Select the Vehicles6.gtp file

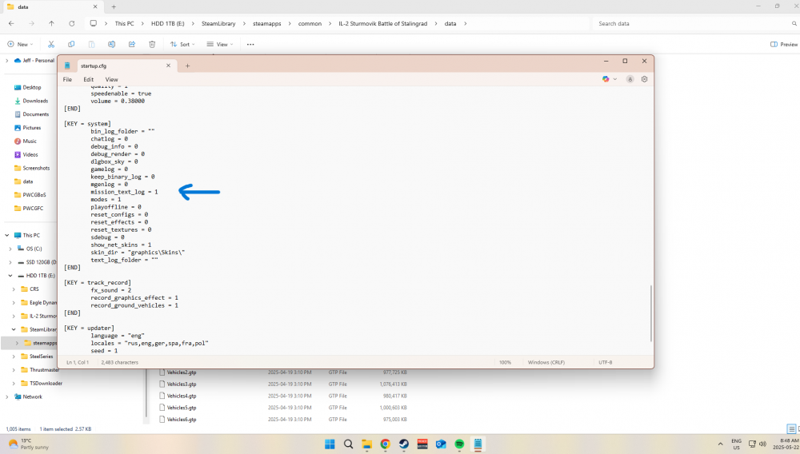182,420
